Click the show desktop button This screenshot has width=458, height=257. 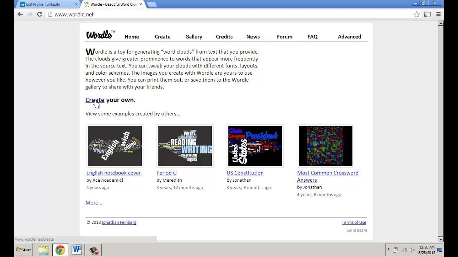tap(440, 250)
